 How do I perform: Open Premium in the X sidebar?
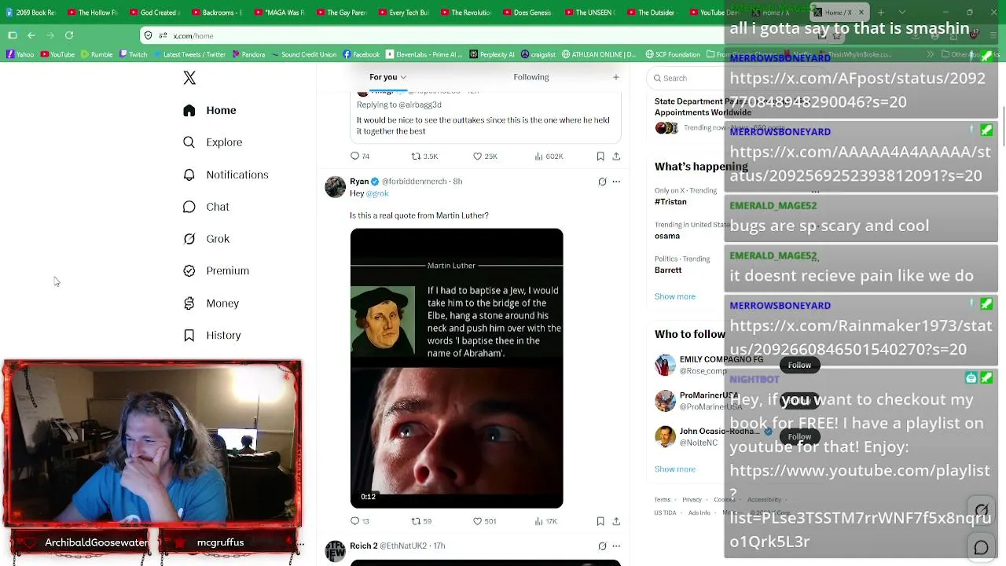pyautogui.click(x=216, y=270)
